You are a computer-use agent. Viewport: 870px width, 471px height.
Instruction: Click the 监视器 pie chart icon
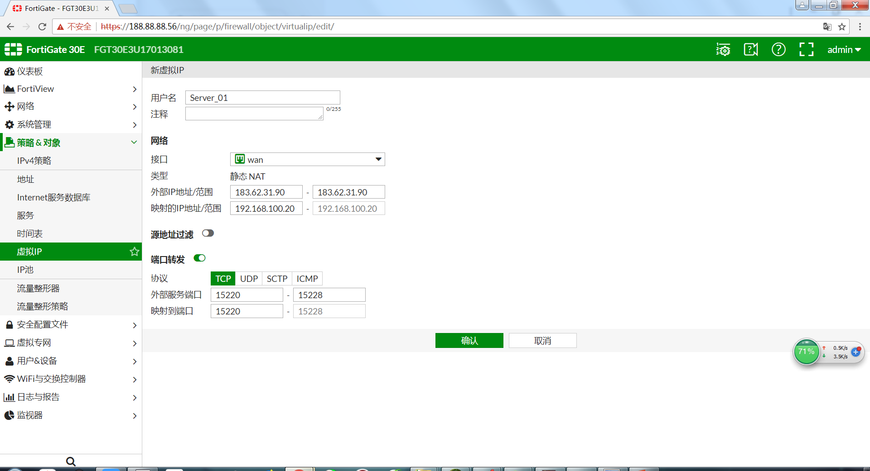(x=9, y=415)
